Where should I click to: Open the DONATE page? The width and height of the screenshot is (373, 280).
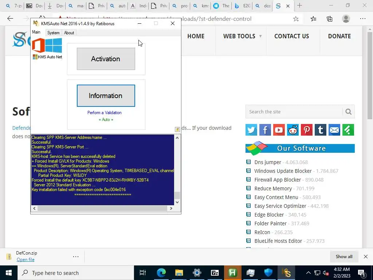pyautogui.click(x=339, y=36)
